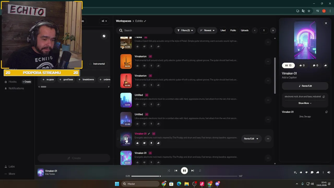Open Remix/Edit dropdown for Vimaker-01
This screenshot has height=188, width=334.
point(251,139)
